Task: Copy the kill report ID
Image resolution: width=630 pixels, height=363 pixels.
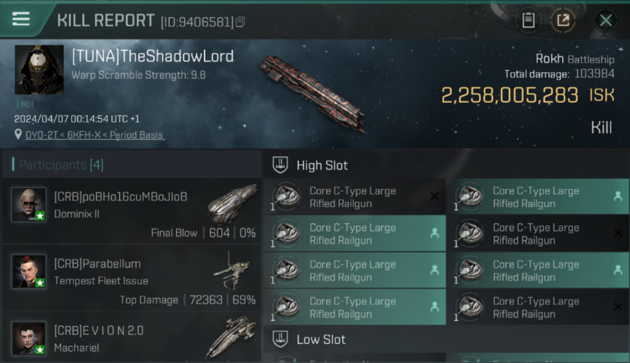Action: [x=241, y=22]
